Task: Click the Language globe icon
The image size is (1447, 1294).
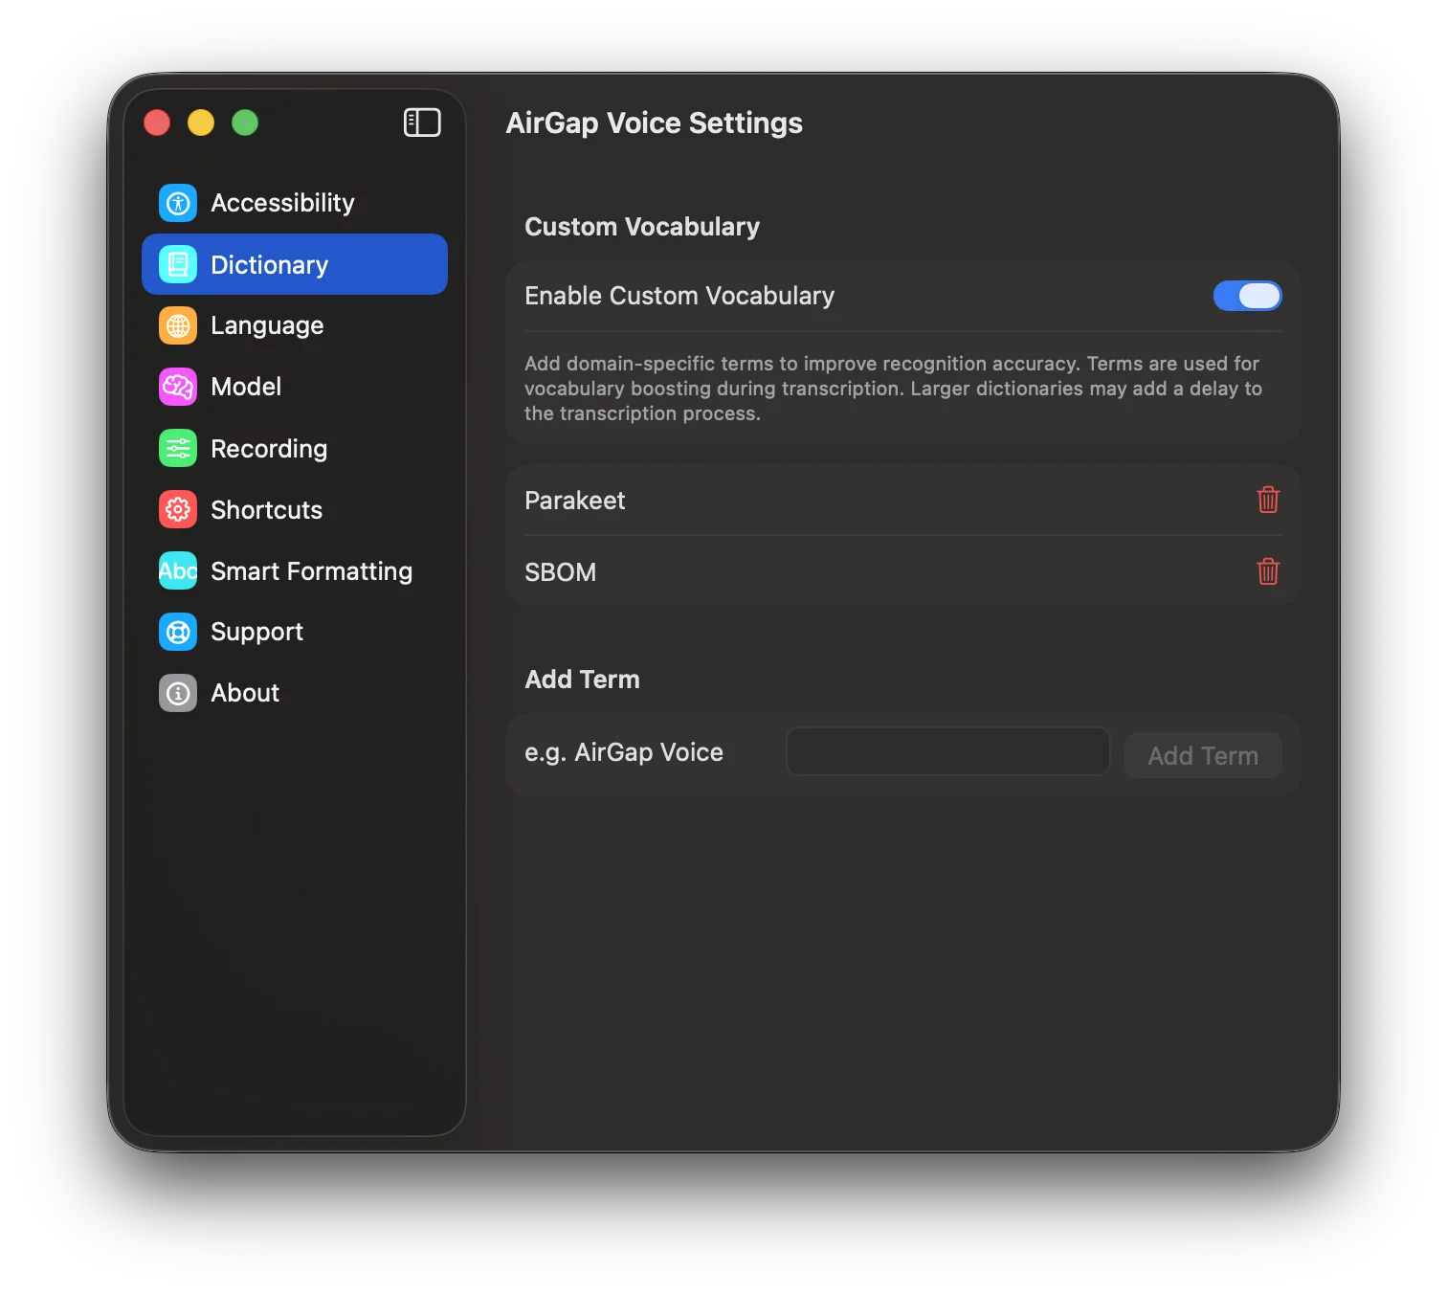Action: 178,325
